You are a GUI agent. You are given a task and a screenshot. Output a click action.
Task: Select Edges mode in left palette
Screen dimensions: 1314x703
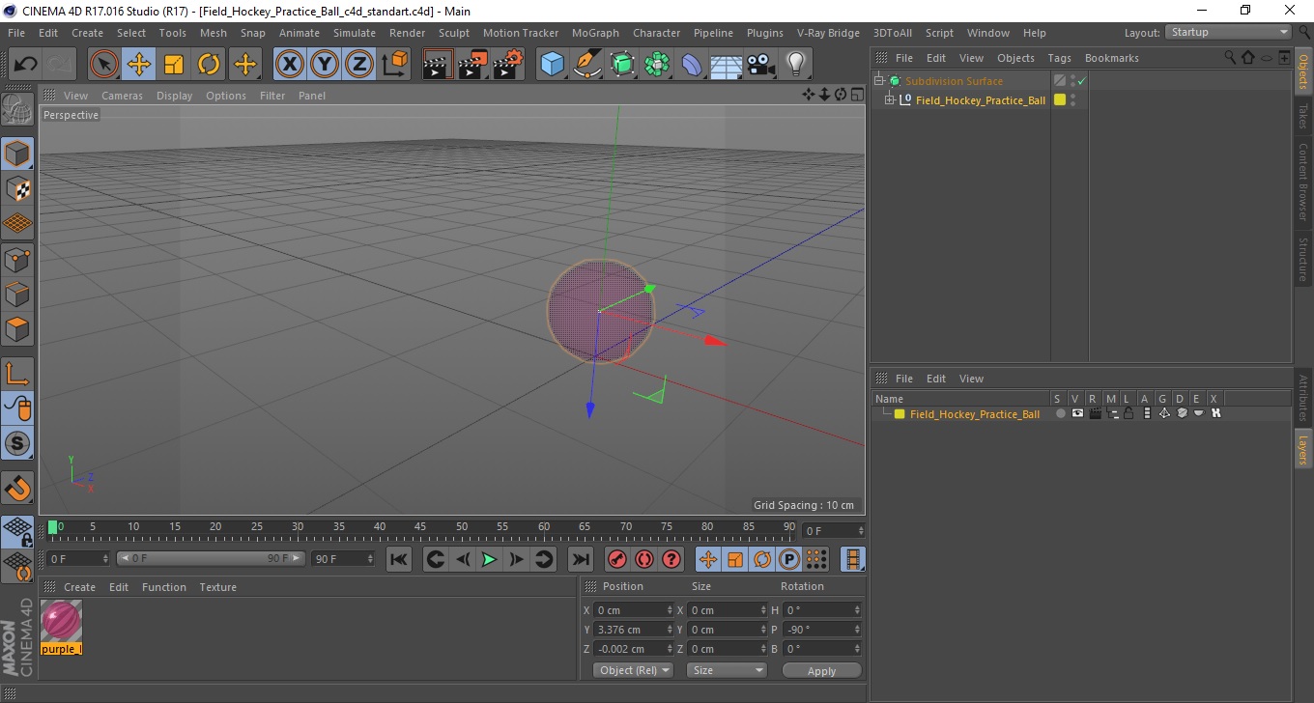pyautogui.click(x=17, y=294)
